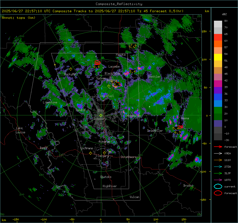Click the white 09EA arrow in legend
Viewport: 238px width, 223px height.
[218, 153]
